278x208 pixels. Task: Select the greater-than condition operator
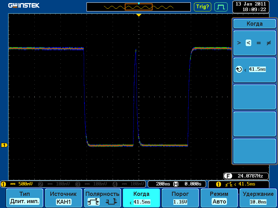[x=239, y=43]
